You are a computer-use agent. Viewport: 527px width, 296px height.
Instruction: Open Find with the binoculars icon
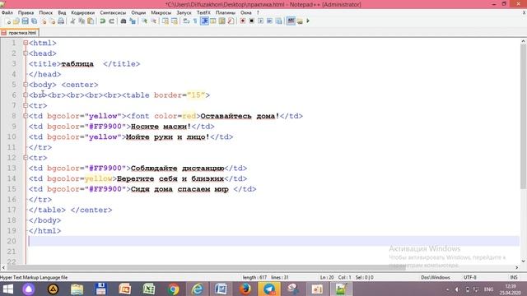[x=124, y=21]
